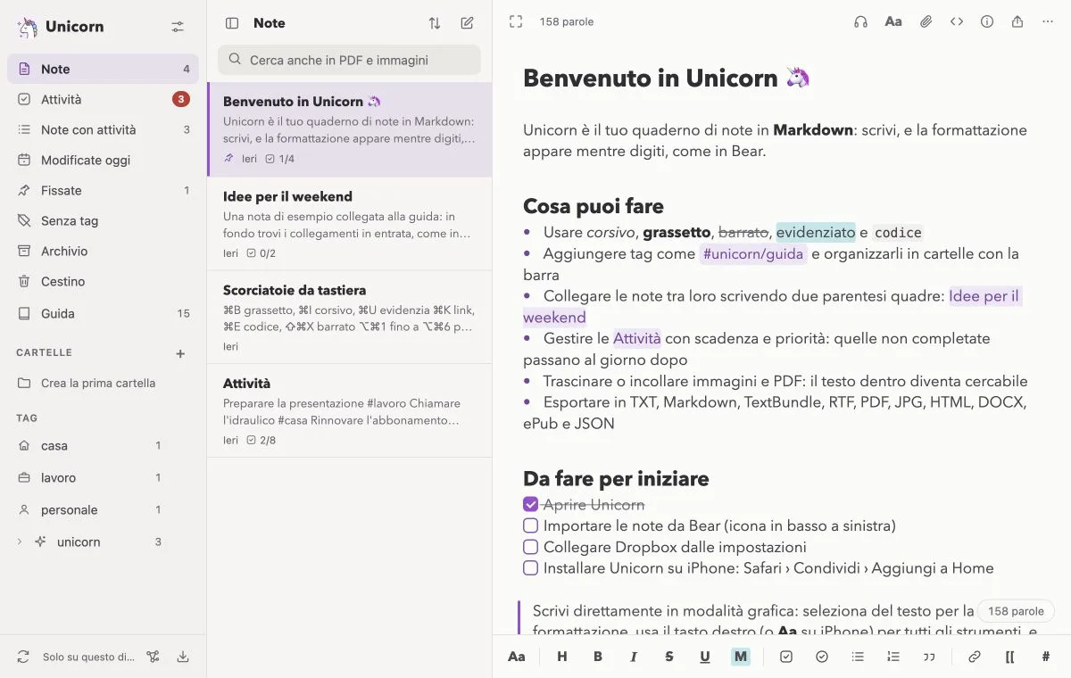Select the personale tag
This screenshot has height=678, width=1071.
coord(103,509)
